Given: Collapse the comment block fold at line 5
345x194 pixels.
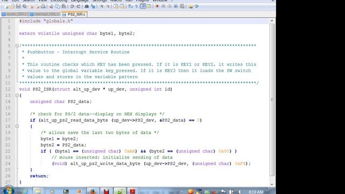Looking at the screenshot, I should 17,46.
